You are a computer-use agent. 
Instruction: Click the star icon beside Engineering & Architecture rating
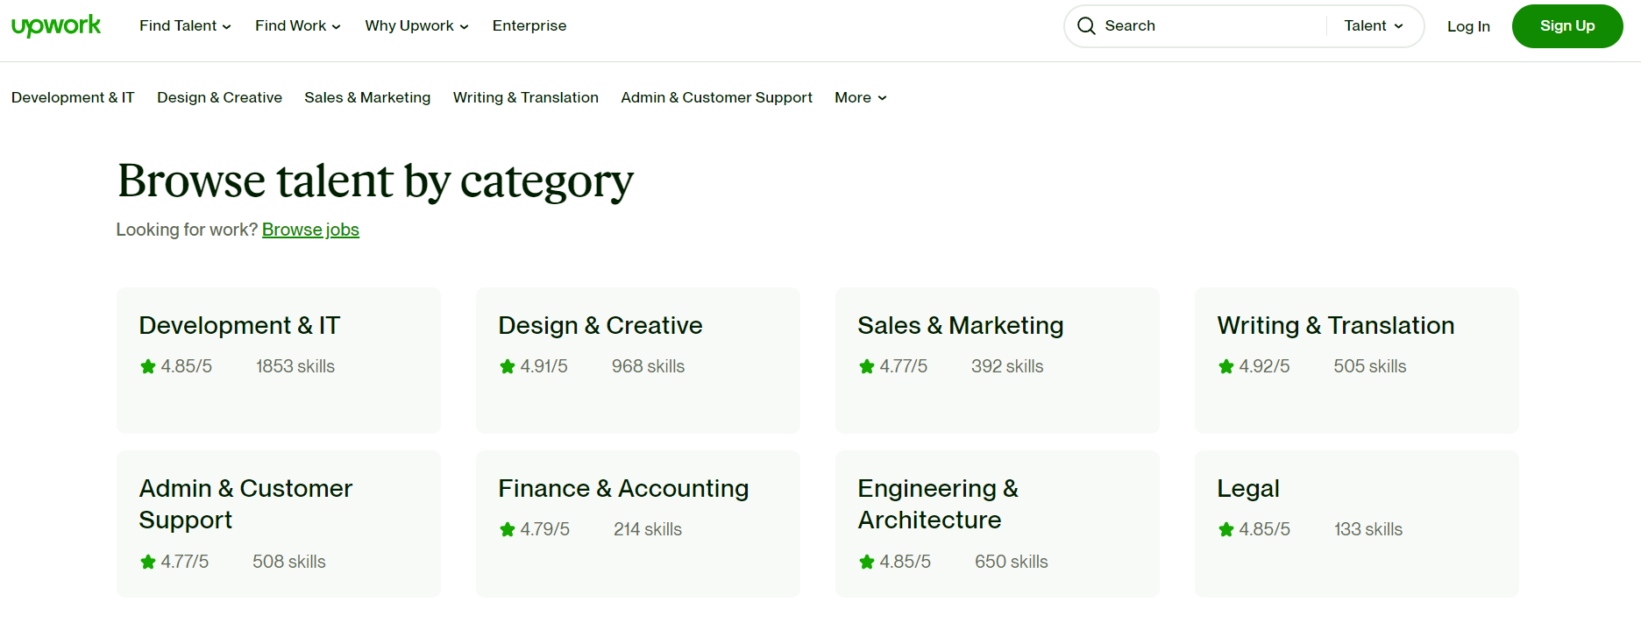[x=866, y=562]
